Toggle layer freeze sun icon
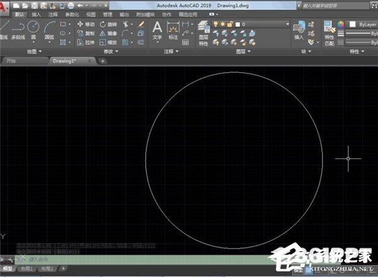The image size is (378, 277). point(223,24)
